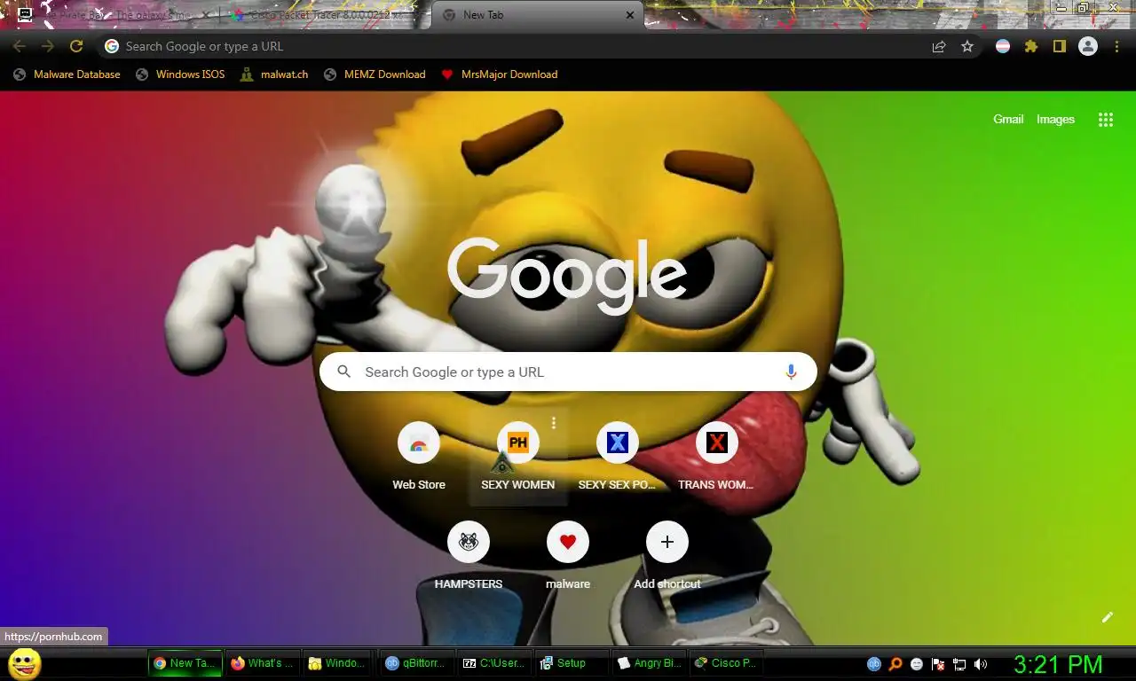Open the Malware Database bookmark
Image resolution: width=1136 pixels, height=681 pixels.
67,74
